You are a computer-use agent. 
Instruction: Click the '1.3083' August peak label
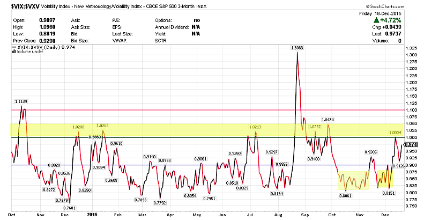[297, 48]
